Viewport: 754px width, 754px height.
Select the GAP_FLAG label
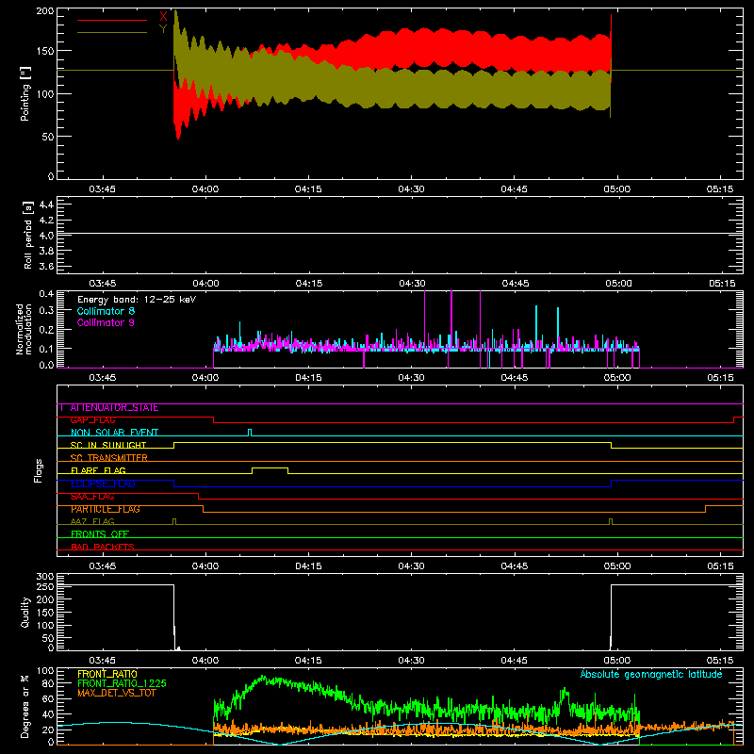(x=92, y=420)
